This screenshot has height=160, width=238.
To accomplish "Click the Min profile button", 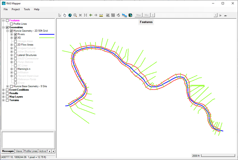I will [x=146, y=15].
